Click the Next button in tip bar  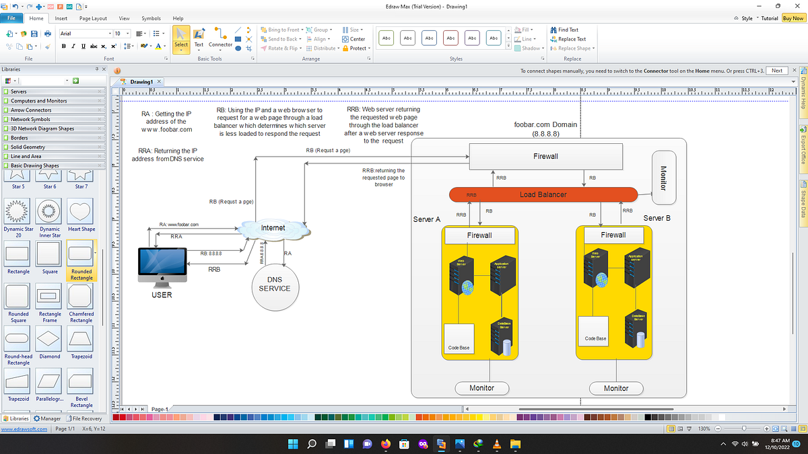pos(777,71)
